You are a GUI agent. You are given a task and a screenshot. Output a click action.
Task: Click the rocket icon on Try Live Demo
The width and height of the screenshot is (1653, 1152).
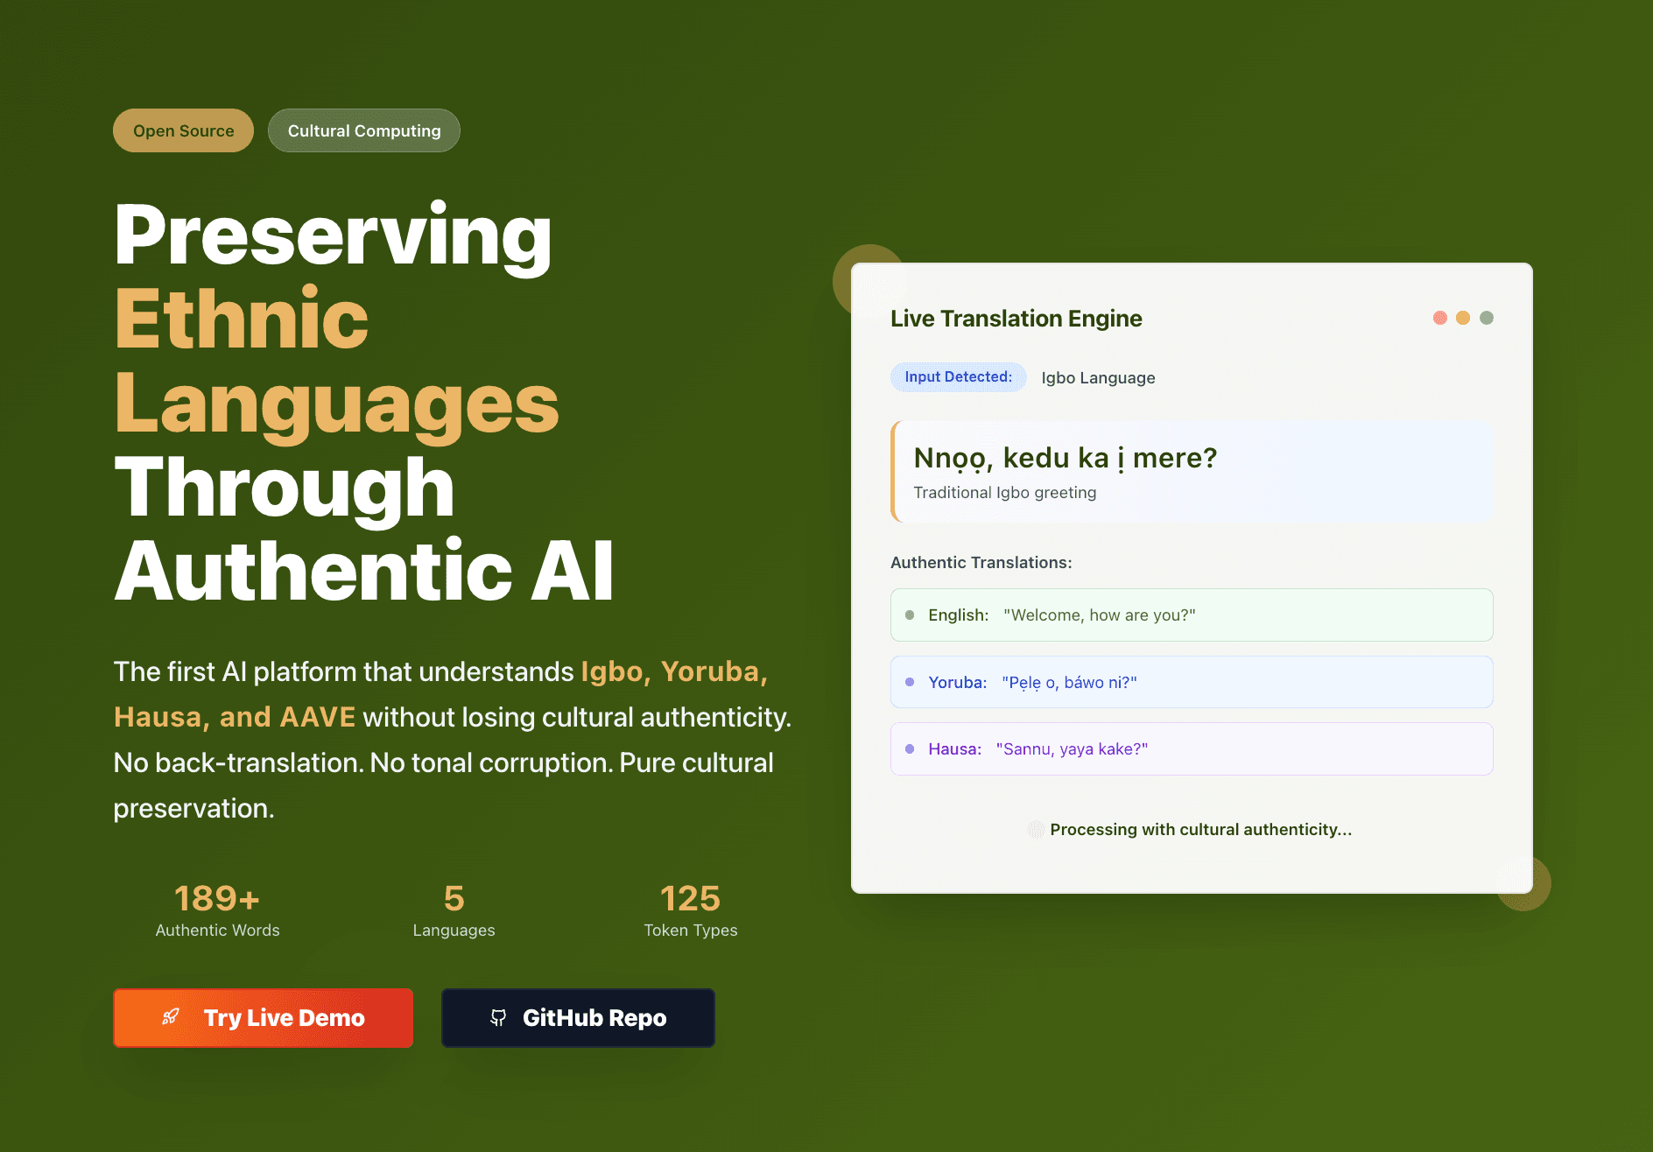(x=172, y=1018)
